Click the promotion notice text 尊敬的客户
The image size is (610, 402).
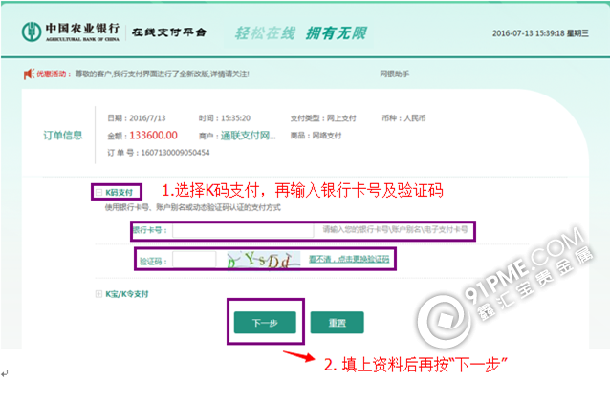click(162, 74)
